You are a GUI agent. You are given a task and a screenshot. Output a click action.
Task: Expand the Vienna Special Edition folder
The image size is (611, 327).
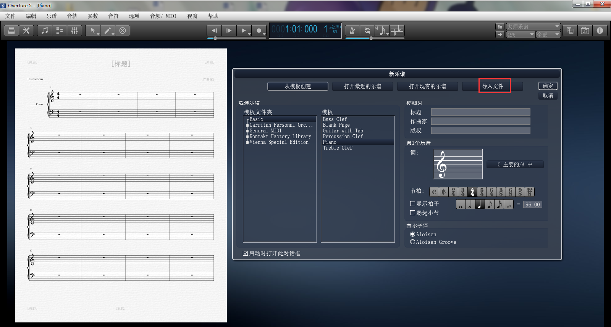pos(247,142)
